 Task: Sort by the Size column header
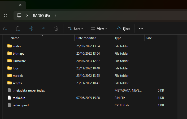pyautogui.click(x=149, y=38)
